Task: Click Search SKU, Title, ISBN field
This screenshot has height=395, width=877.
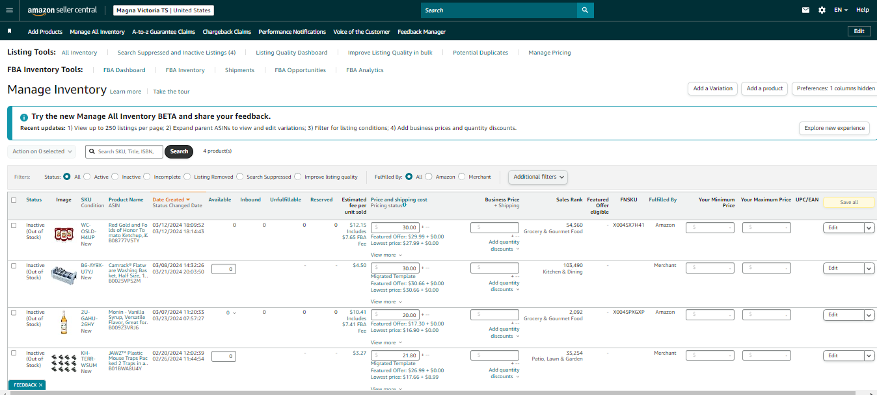Action: [124, 151]
